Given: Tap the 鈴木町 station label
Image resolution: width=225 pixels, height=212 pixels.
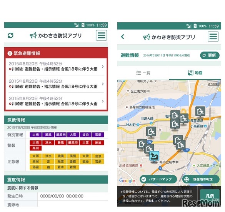Looking at the screenshot, I should click(x=131, y=125).
